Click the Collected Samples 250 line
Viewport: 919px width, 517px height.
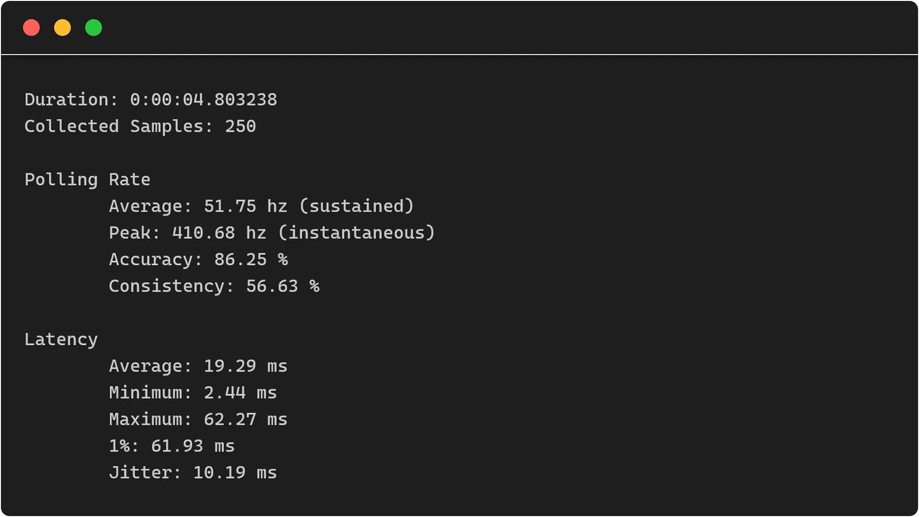click(x=140, y=126)
